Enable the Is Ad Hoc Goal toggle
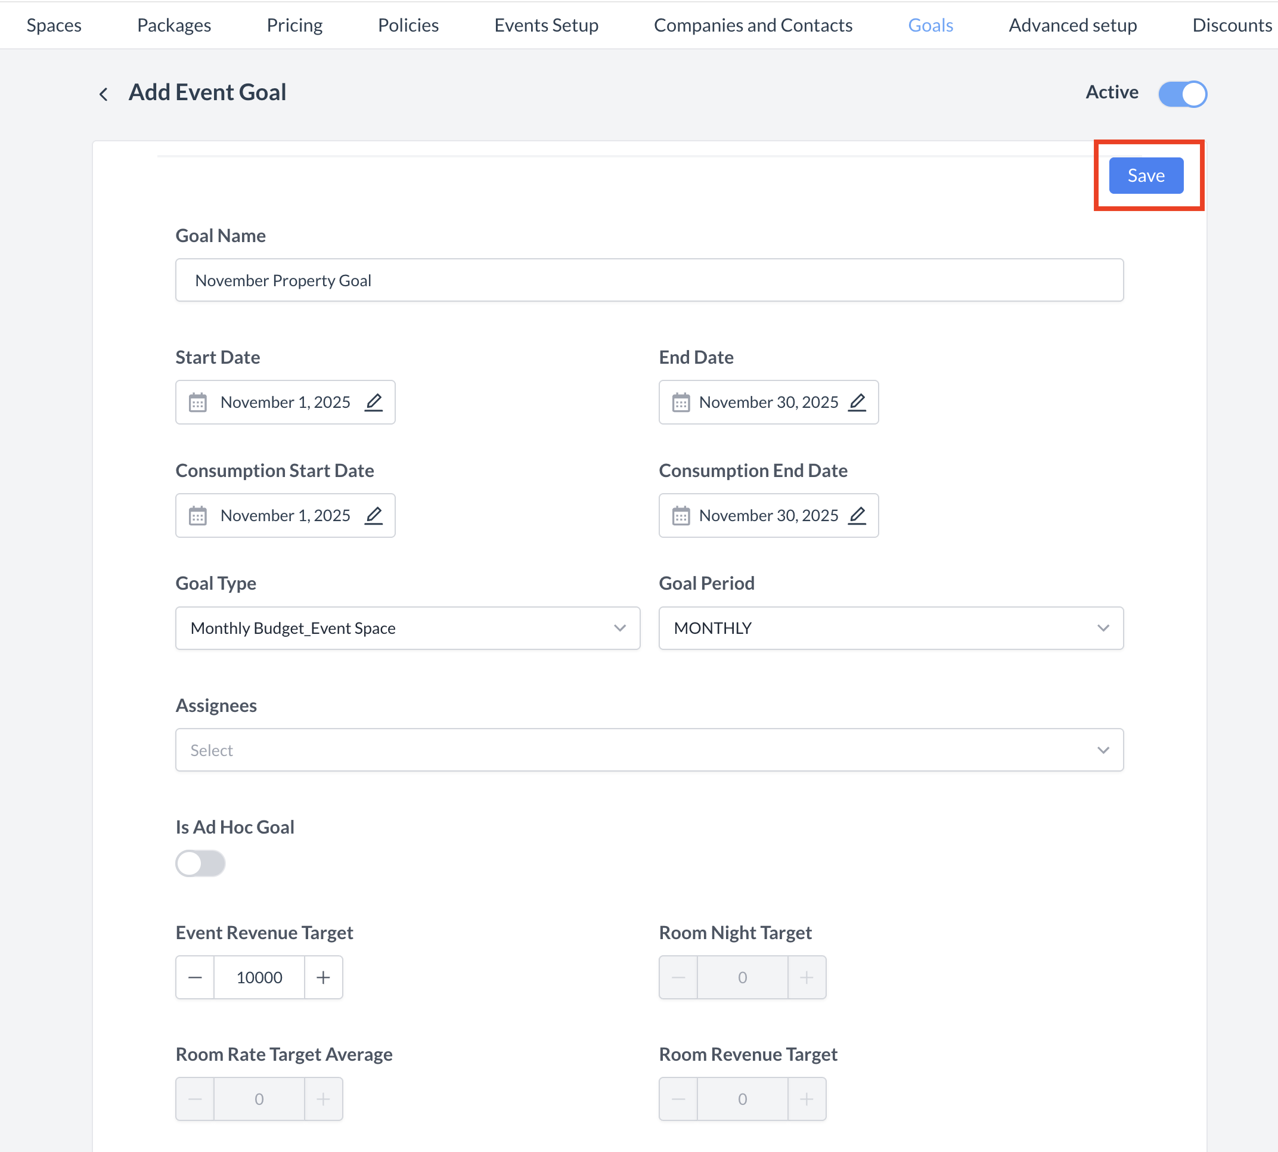Screen dimensions: 1278x1152 click(200, 863)
